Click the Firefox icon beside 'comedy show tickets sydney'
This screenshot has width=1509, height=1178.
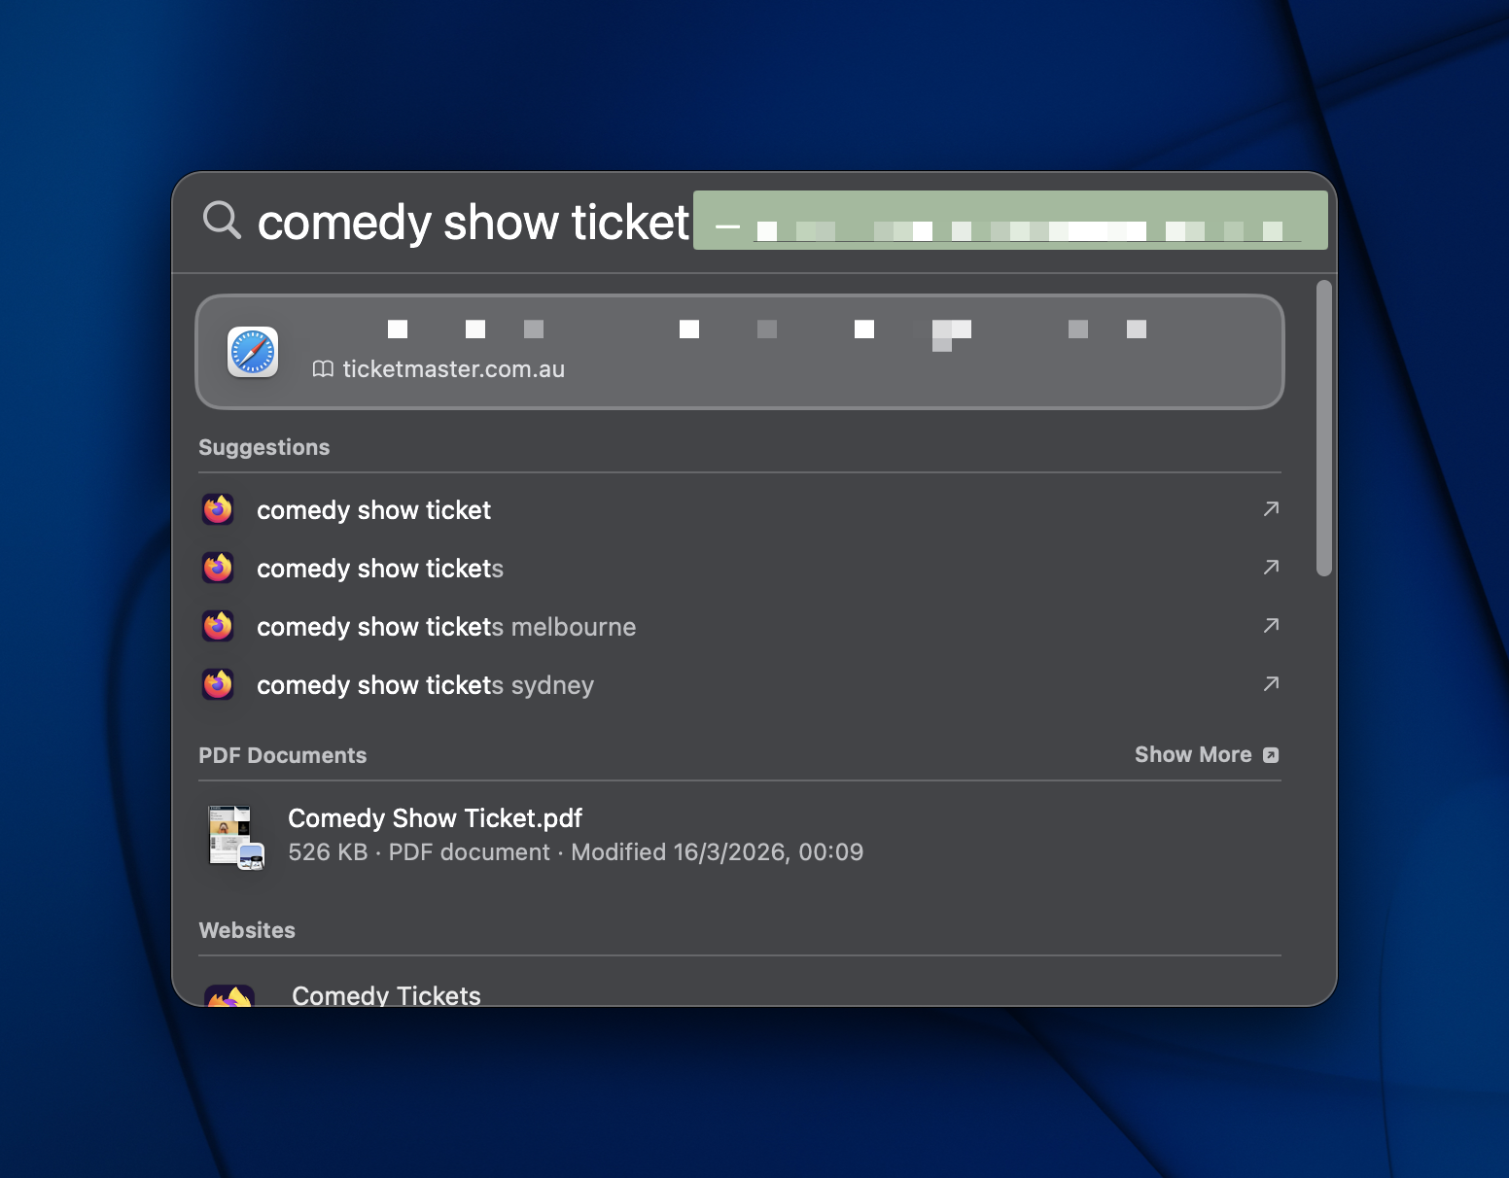coord(217,684)
